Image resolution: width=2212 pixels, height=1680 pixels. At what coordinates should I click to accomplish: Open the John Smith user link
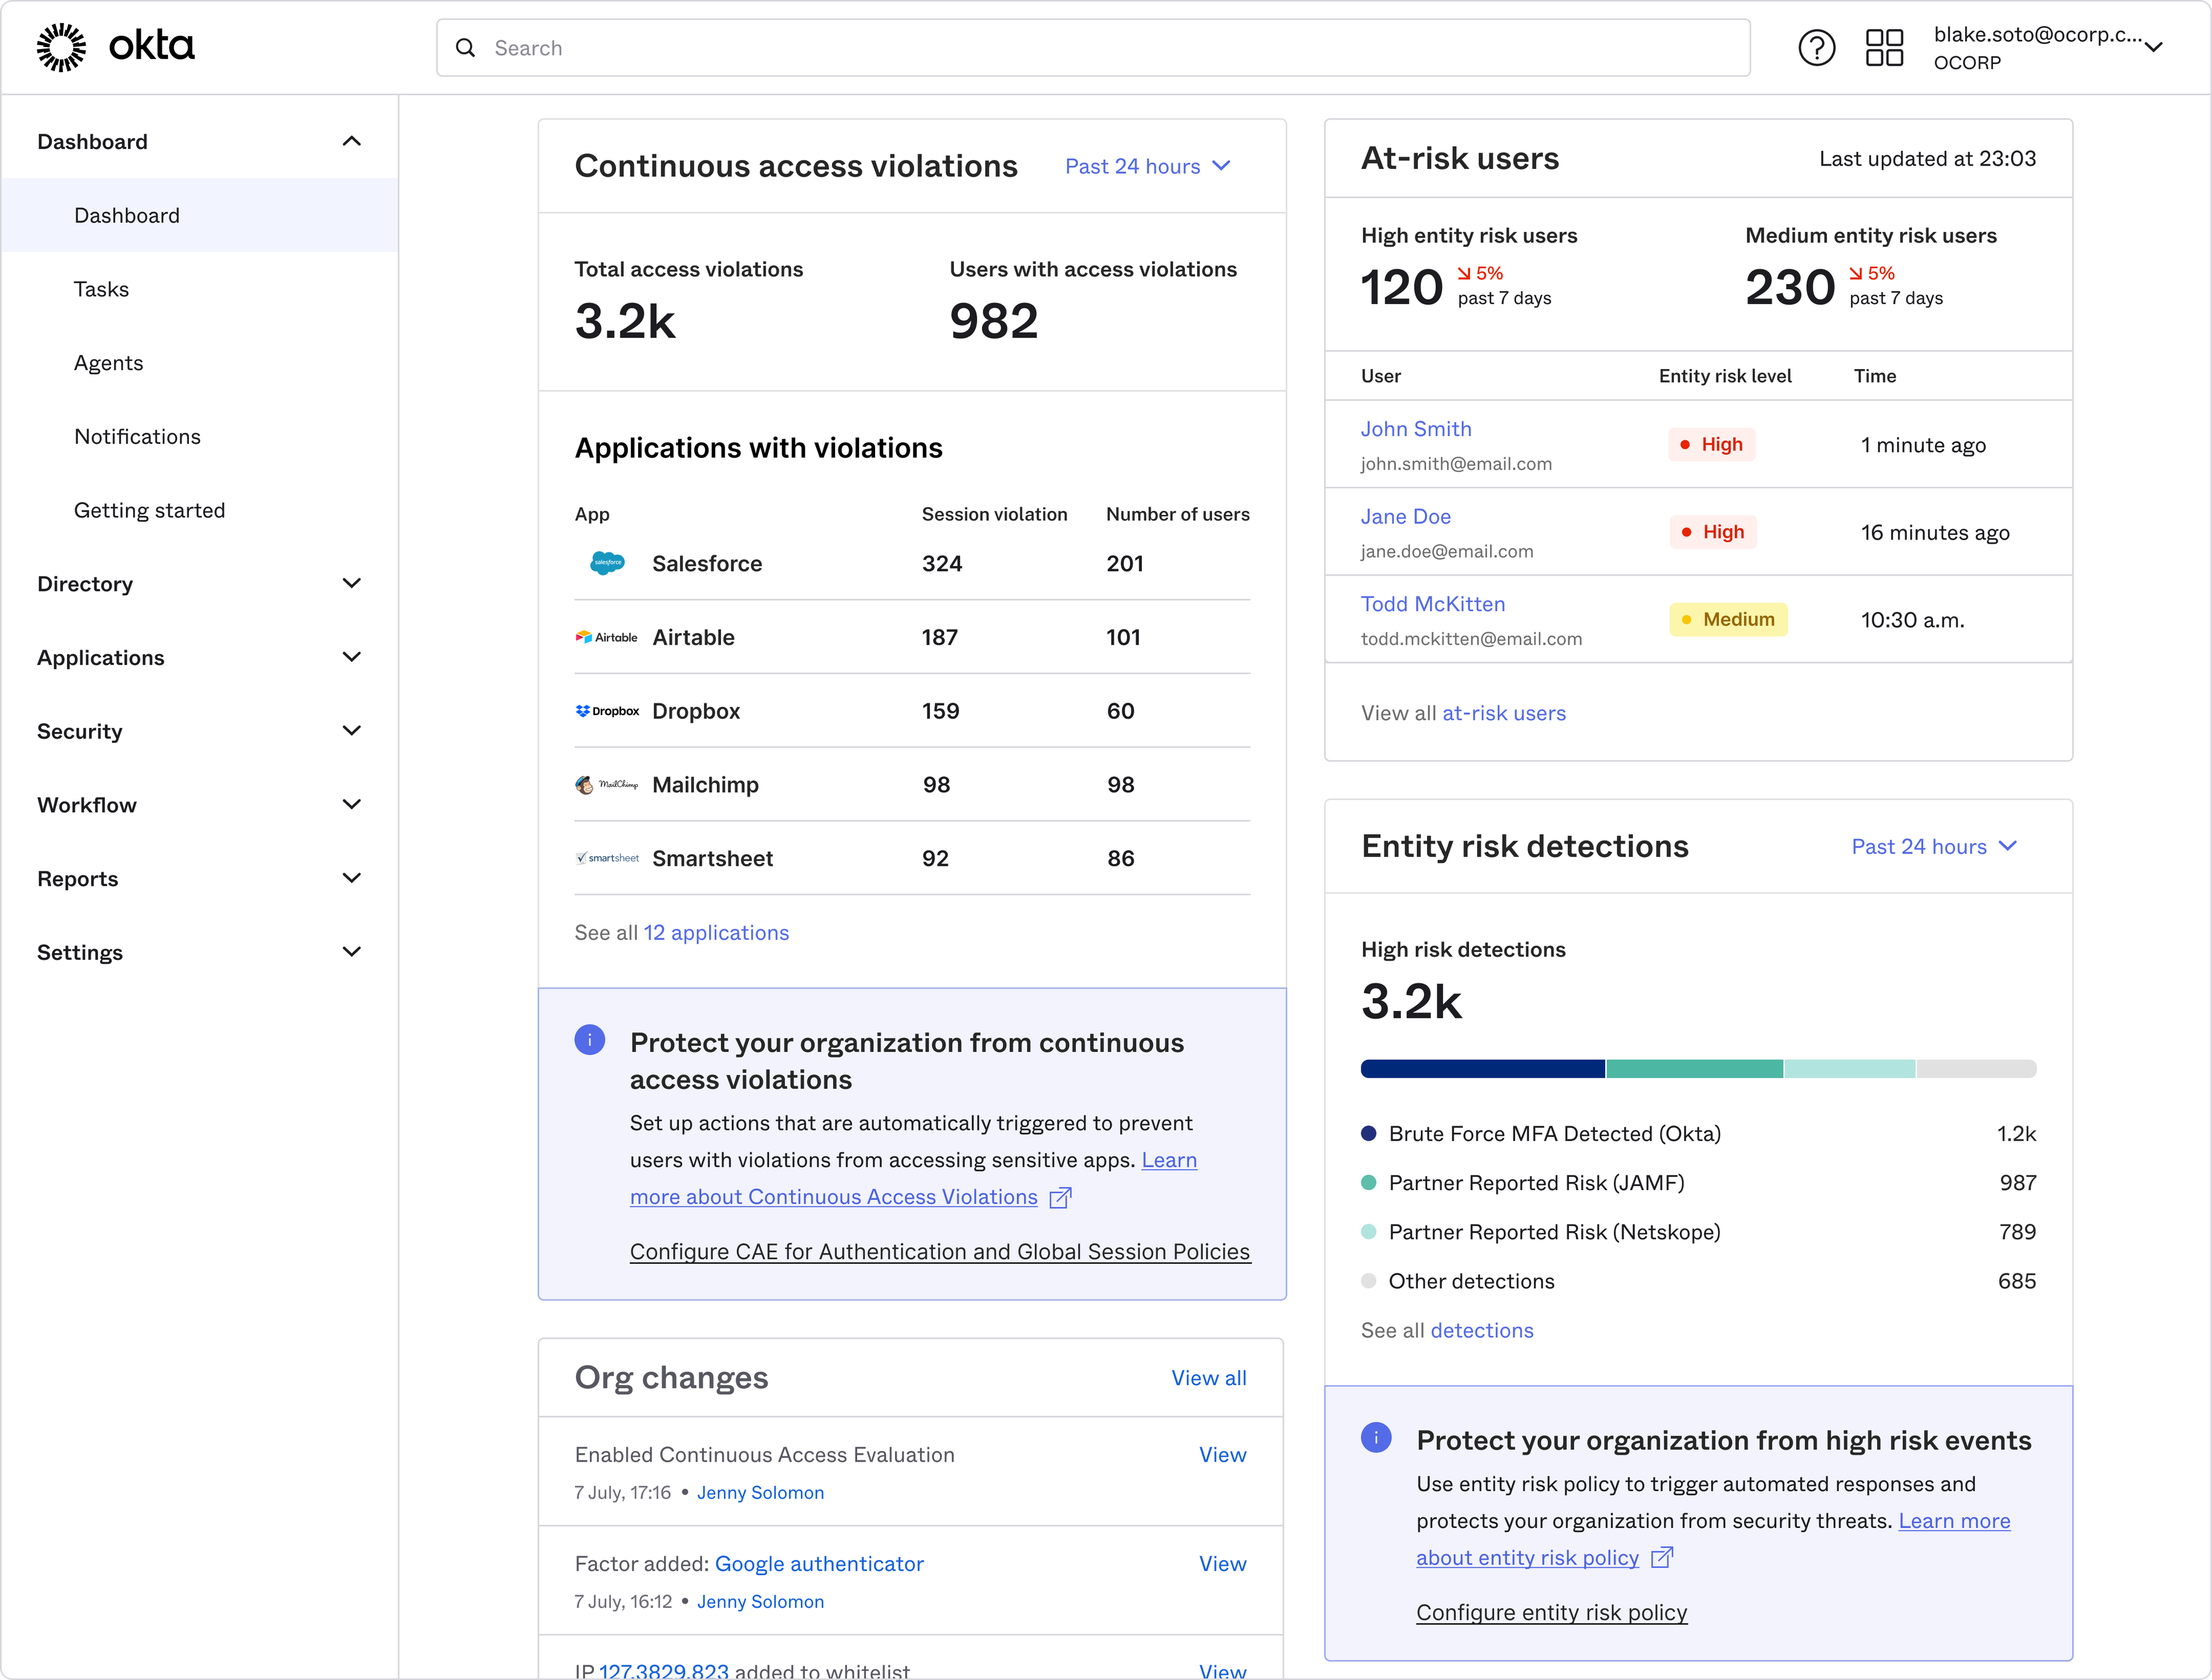click(x=1416, y=429)
